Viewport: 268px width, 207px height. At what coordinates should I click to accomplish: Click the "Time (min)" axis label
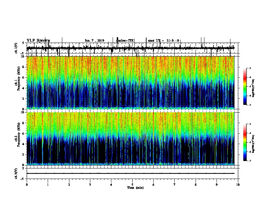(135, 188)
